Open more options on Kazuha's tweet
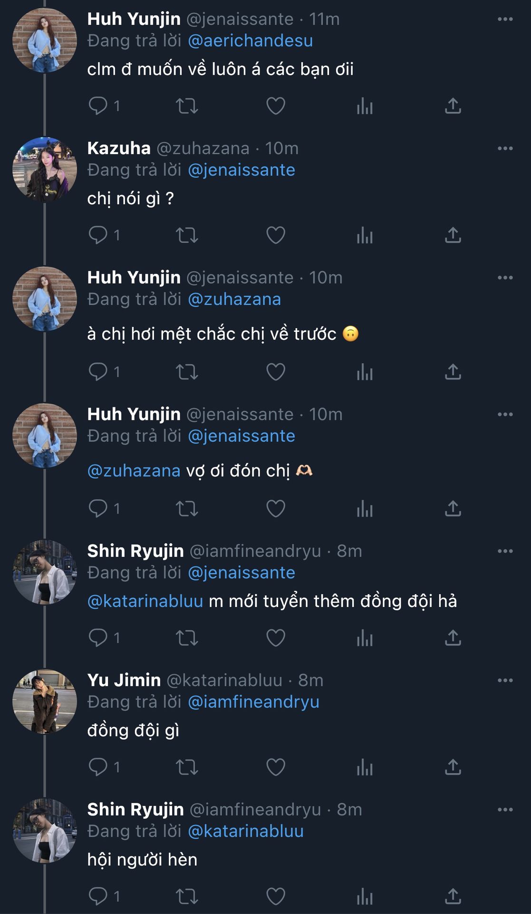Screen dimensions: 531x914 click(505, 149)
